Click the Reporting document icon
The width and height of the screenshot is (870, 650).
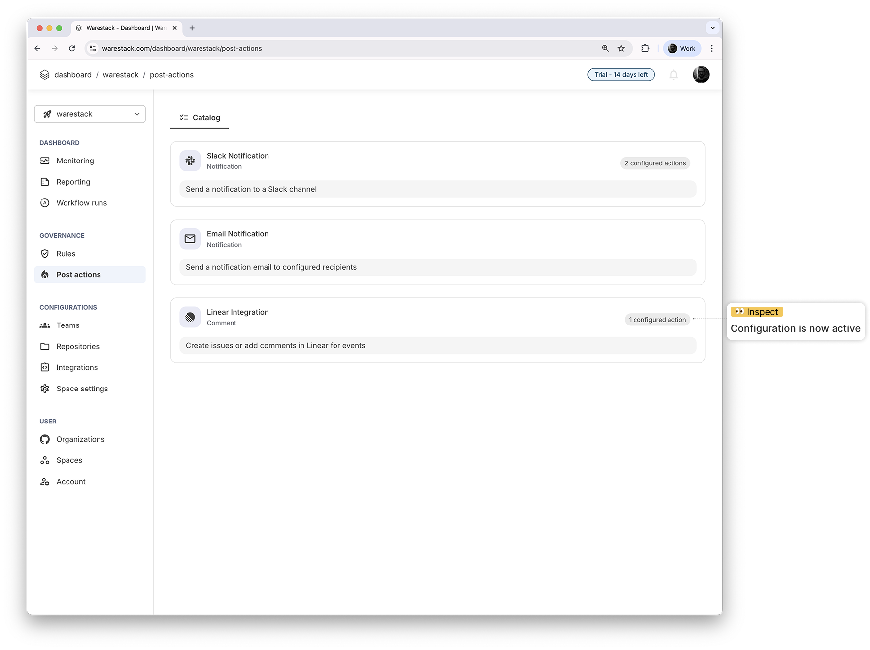[x=45, y=182]
